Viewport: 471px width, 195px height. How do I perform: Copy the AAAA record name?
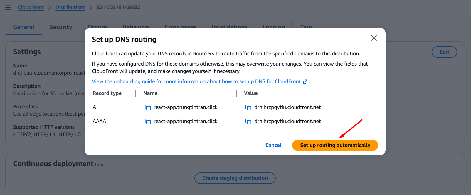coord(147,122)
